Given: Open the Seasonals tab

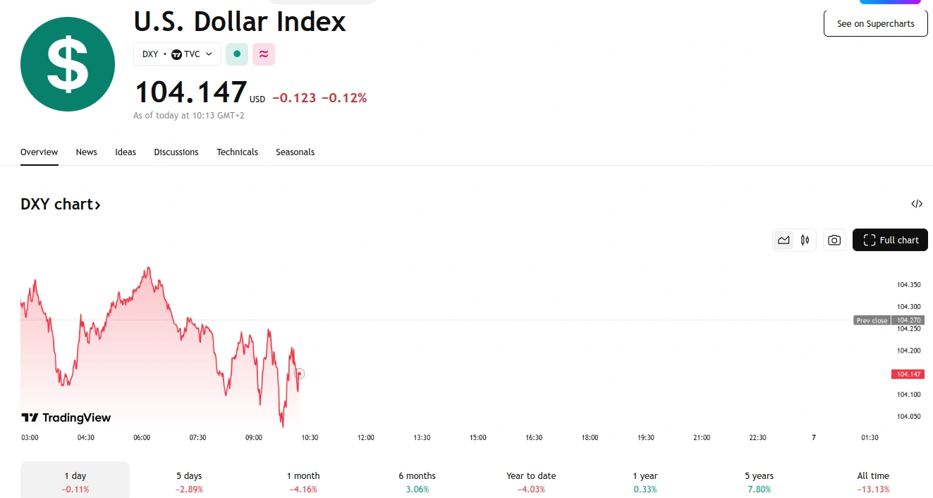Looking at the screenshot, I should (295, 152).
